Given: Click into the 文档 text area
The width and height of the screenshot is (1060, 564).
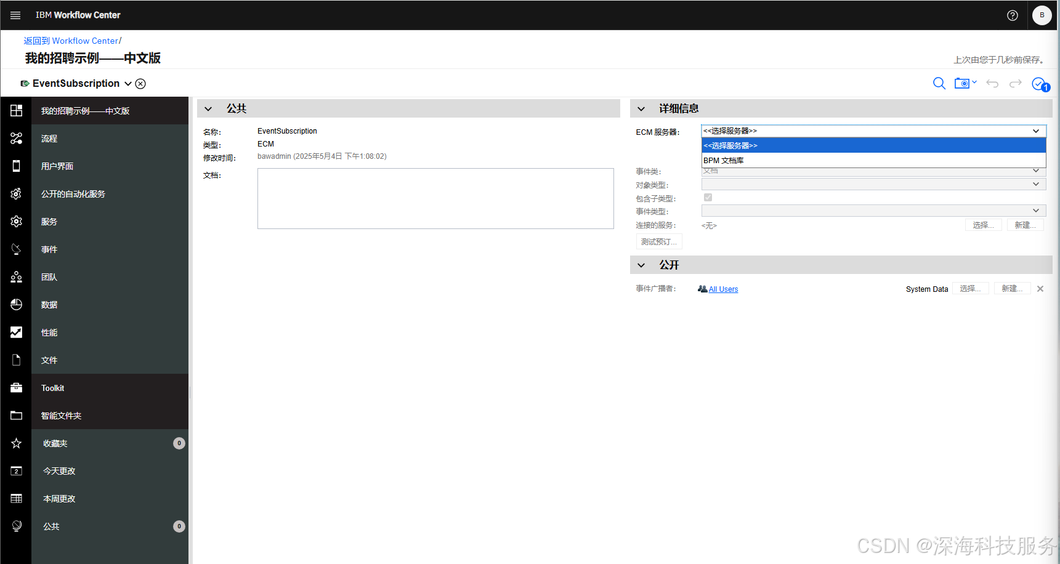Looking at the screenshot, I should [435, 198].
